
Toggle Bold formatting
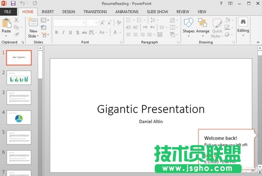pos(56,32)
